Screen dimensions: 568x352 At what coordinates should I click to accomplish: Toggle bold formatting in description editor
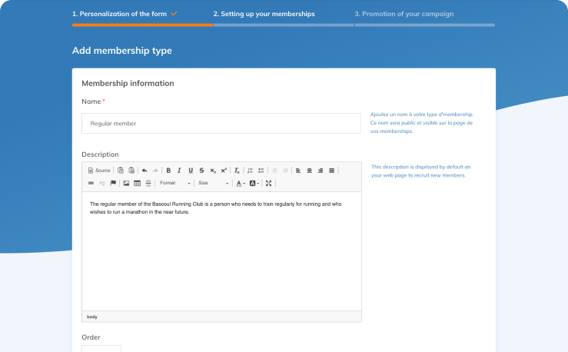pyautogui.click(x=168, y=170)
